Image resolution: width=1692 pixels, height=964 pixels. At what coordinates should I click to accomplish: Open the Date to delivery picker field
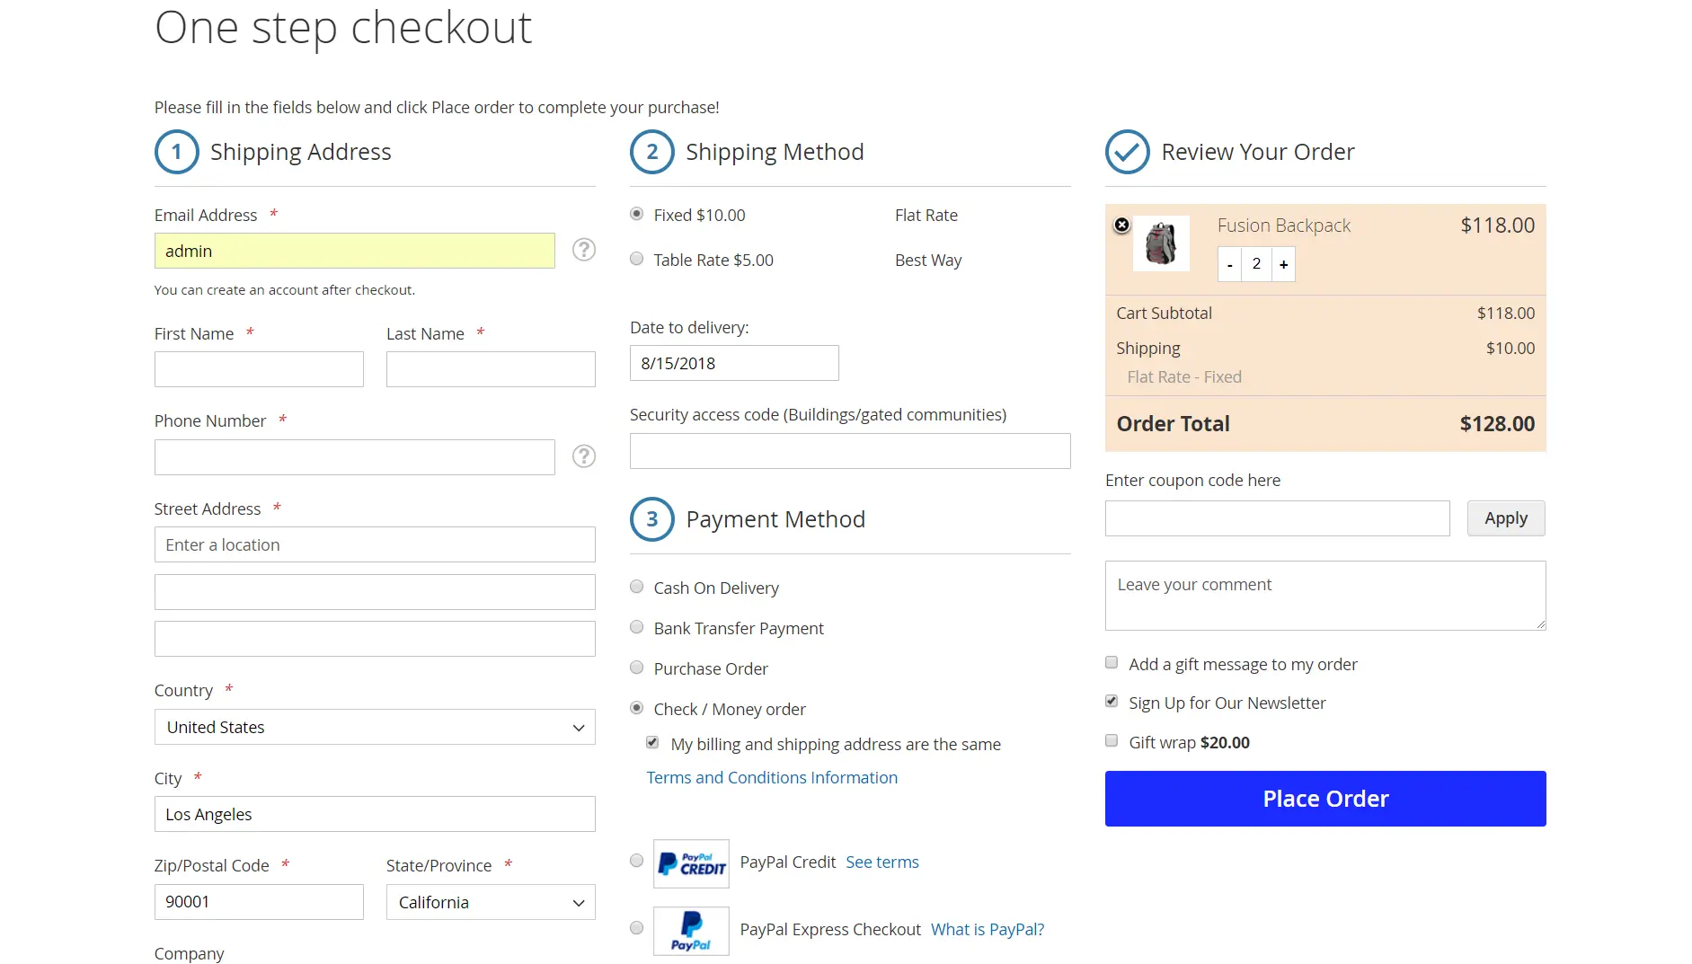click(734, 363)
